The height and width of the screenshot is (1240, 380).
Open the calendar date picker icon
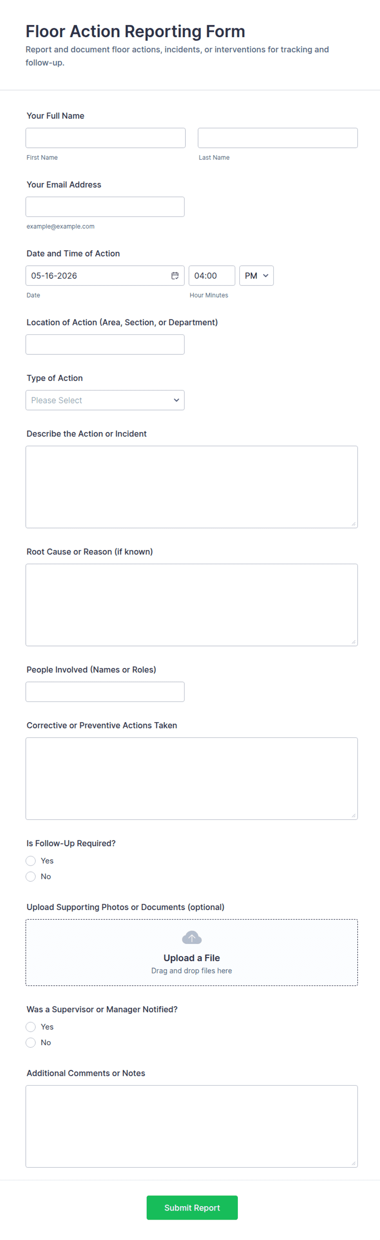coord(175,275)
